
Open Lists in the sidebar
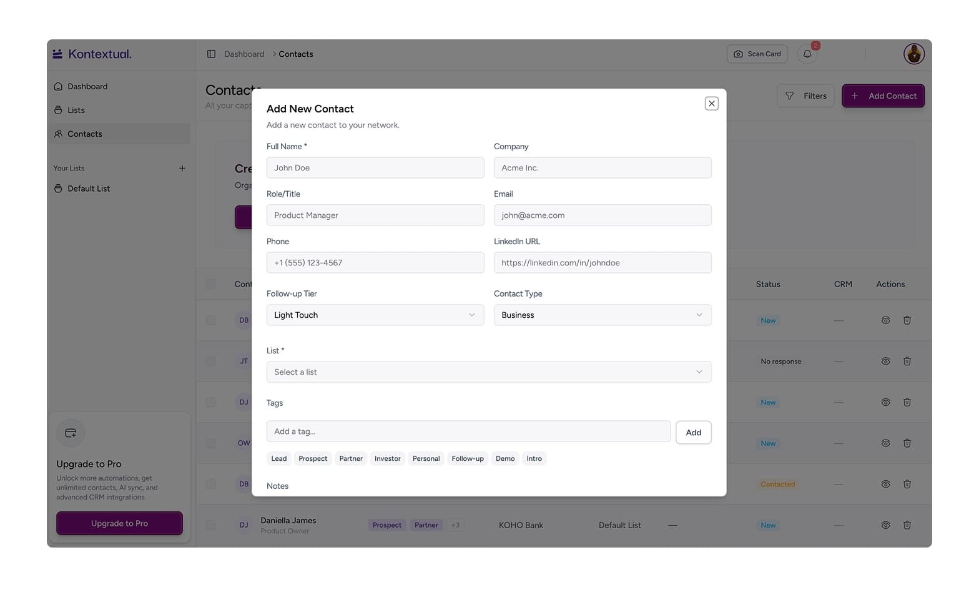click(x=119, y=110)
